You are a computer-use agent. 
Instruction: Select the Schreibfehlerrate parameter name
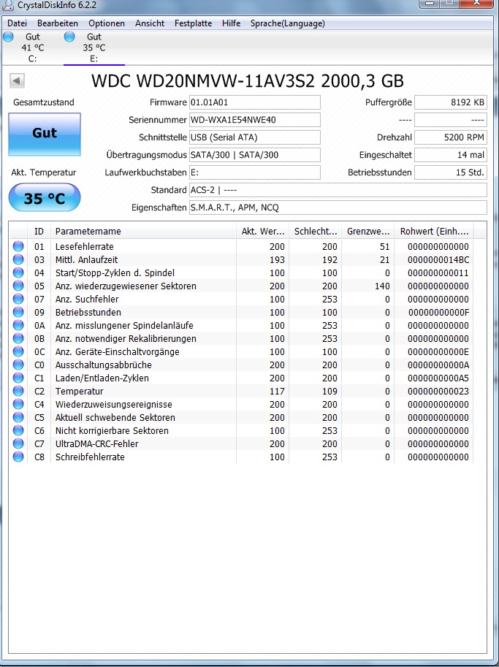tap(90, 457)
